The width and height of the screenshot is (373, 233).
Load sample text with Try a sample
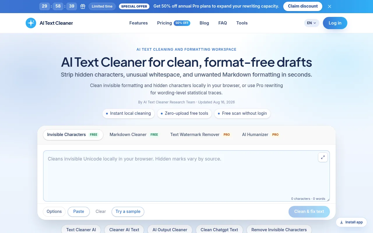pyautogui.click(x=128, y=212)
